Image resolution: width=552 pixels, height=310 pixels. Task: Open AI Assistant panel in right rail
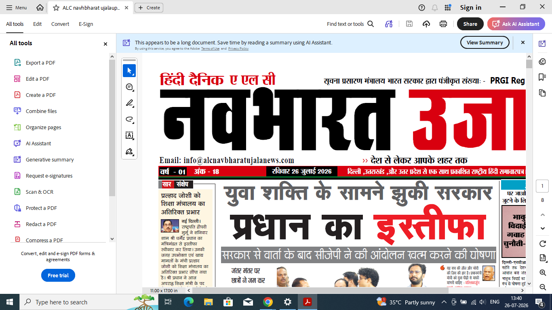542,44
